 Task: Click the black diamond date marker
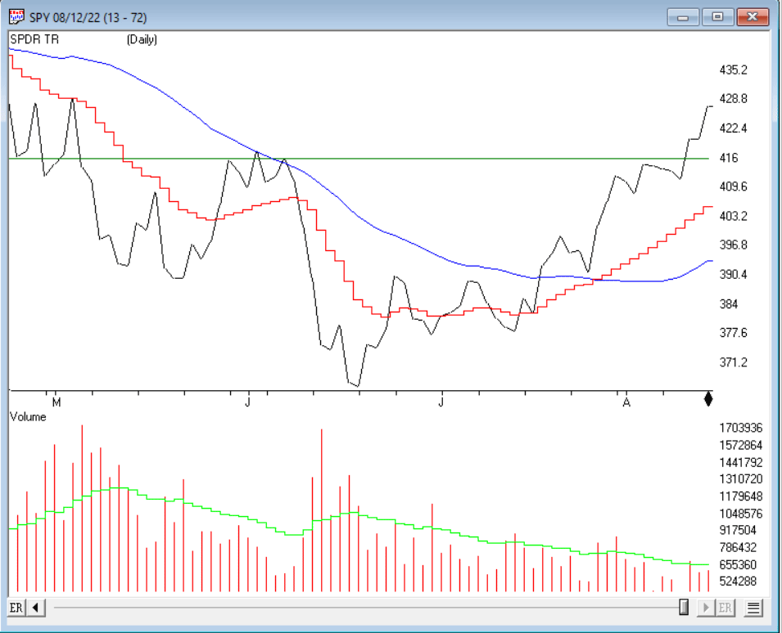708,399
